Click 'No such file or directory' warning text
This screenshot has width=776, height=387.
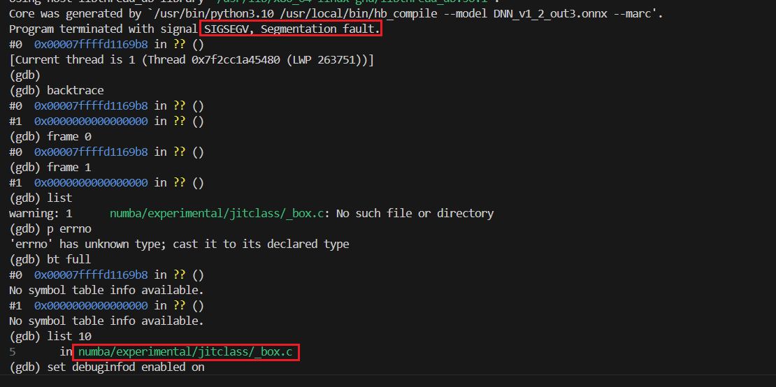point(415,213)
